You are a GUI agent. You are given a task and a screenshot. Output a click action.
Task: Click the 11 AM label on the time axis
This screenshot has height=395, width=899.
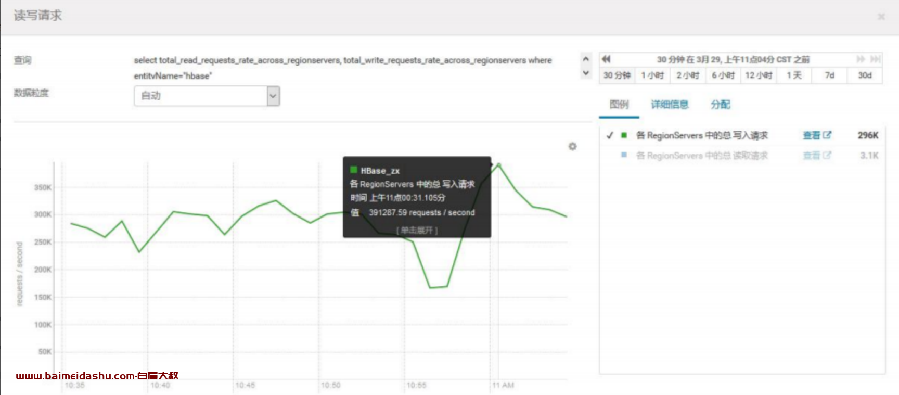[x=503, y=385]
